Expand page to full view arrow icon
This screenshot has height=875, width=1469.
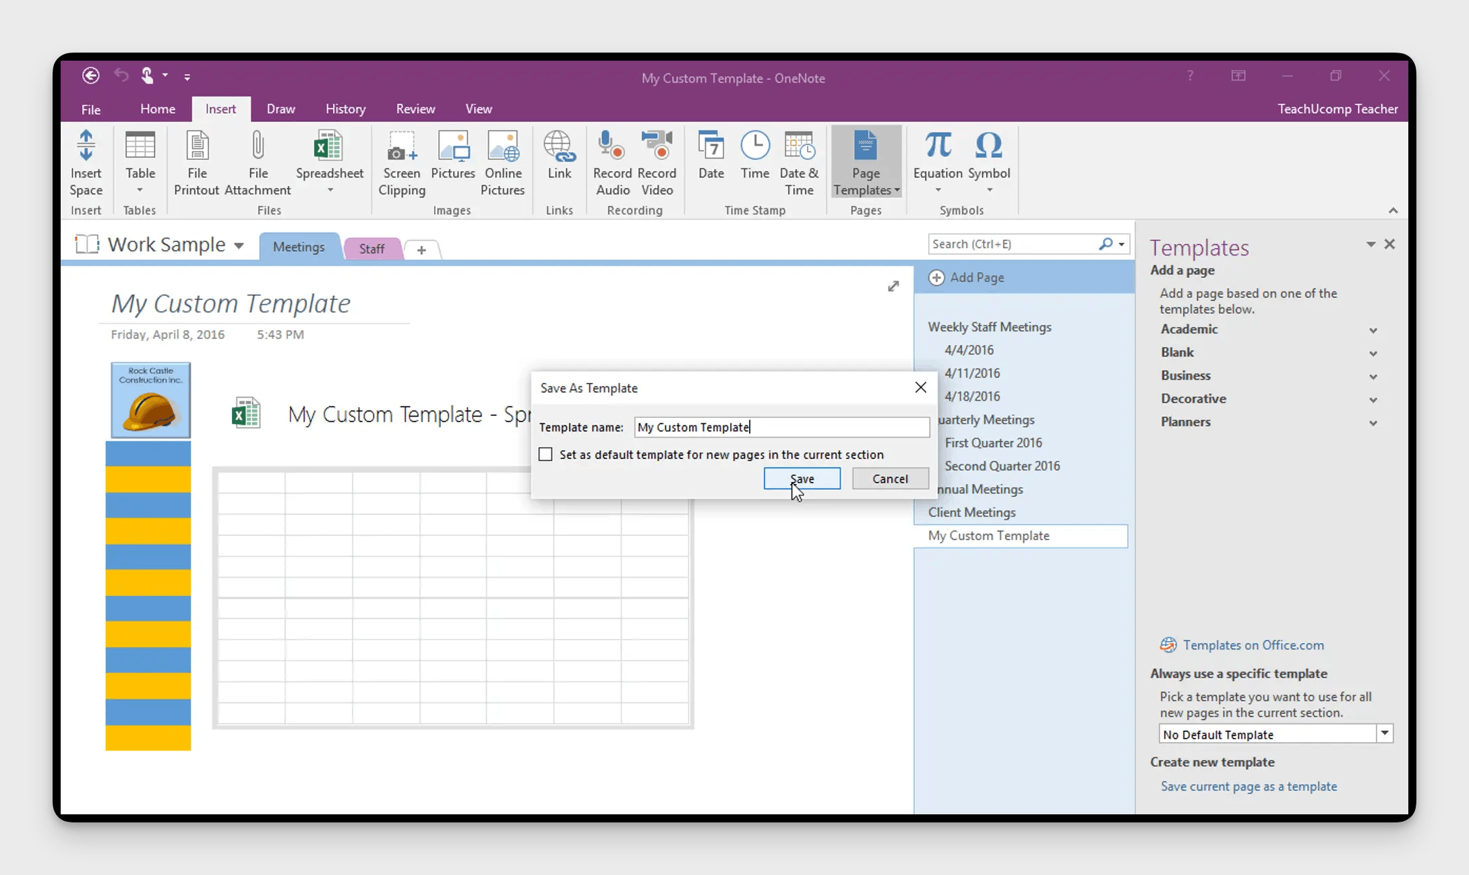pos(893,286)
